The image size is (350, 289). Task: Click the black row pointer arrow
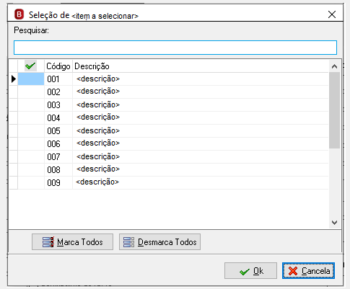tap(14, 79)
